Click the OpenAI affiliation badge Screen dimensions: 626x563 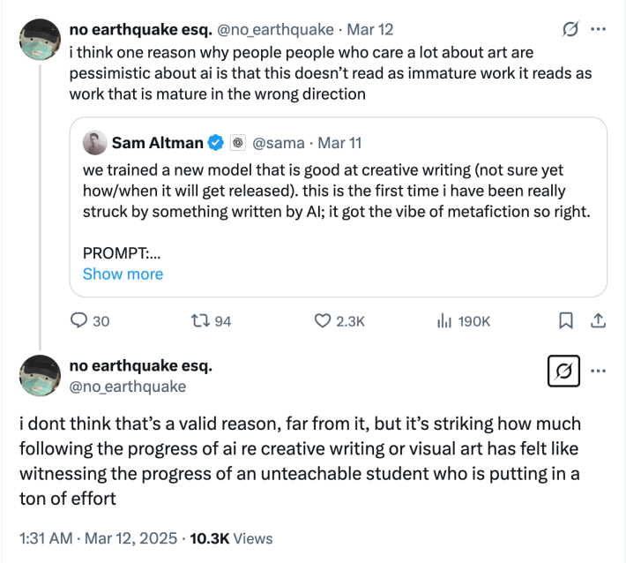pyautogui.click(x=237, y=142)
